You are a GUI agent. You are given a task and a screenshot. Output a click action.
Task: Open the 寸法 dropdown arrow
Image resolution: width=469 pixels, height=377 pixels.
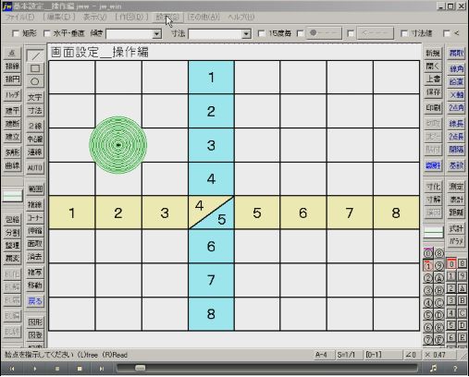point(246,33)
